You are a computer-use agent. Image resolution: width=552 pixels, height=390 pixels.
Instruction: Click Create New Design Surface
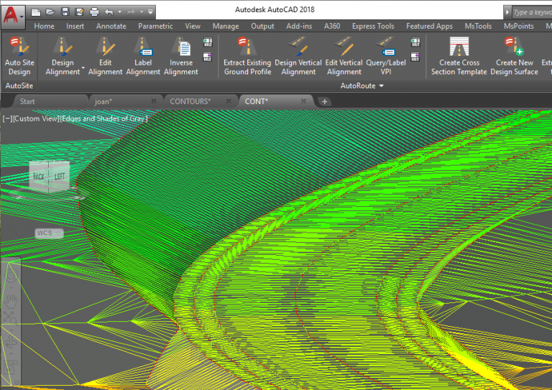[x=515, y=49]
